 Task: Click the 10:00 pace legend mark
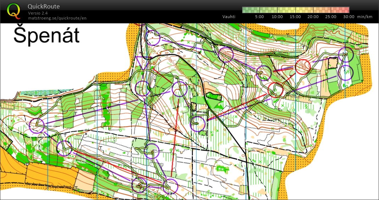pos(277,17)
